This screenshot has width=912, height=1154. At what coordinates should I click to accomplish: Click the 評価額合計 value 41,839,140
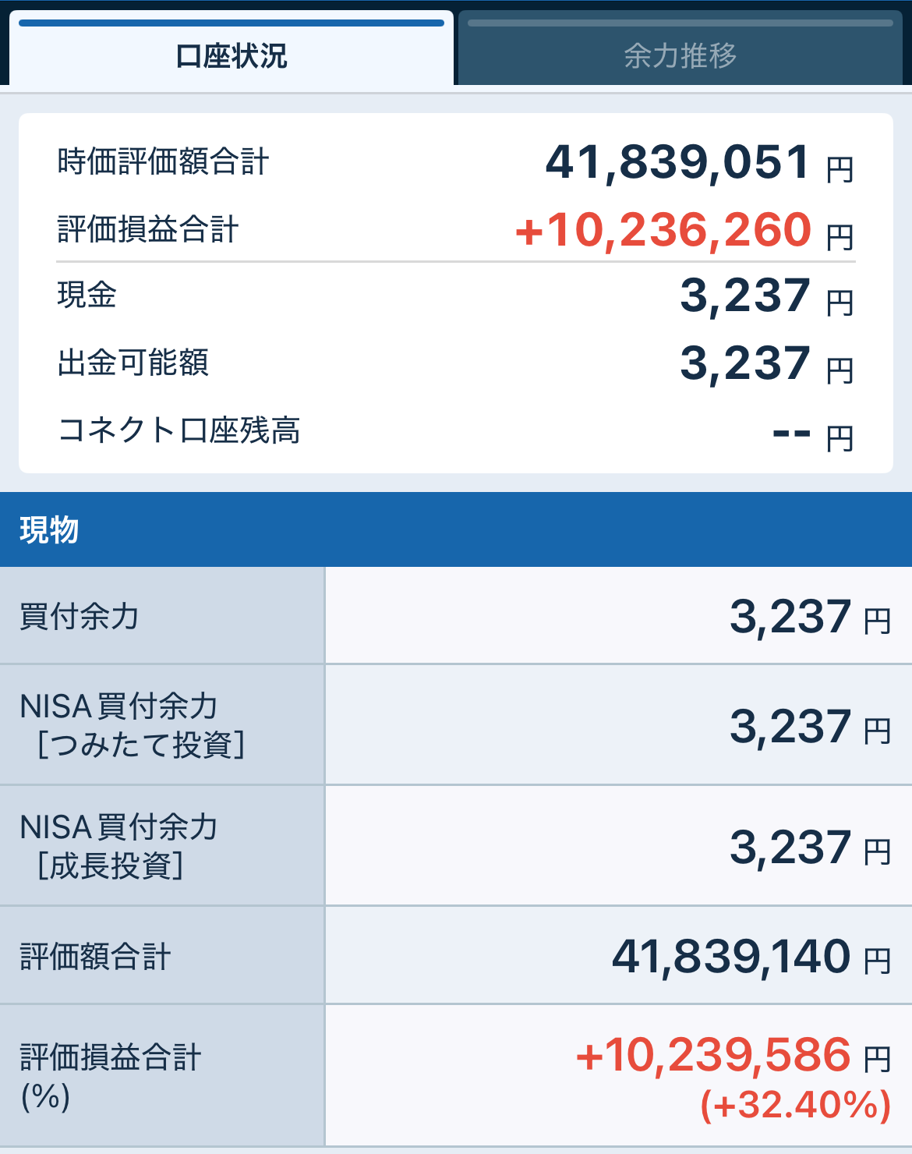point(730,957)
